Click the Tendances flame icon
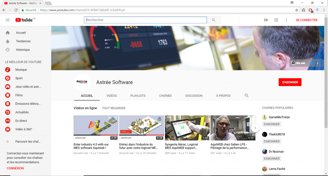 click(x=8, y=41)
